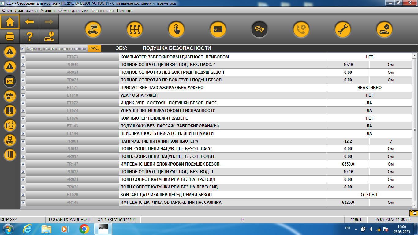Click the wiring diagram icon in the sidebar

tap(10, 125)
